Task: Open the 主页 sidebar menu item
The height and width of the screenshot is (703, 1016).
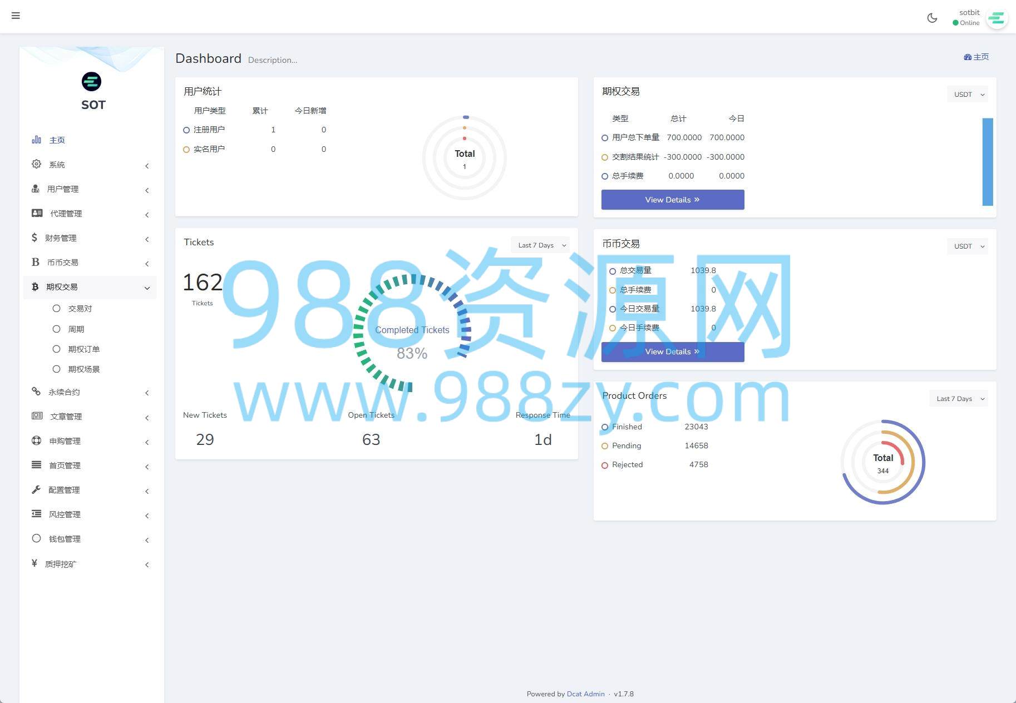Action: pos(57,140)
